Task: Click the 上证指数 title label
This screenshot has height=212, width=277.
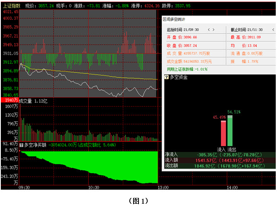Action: 11,6
